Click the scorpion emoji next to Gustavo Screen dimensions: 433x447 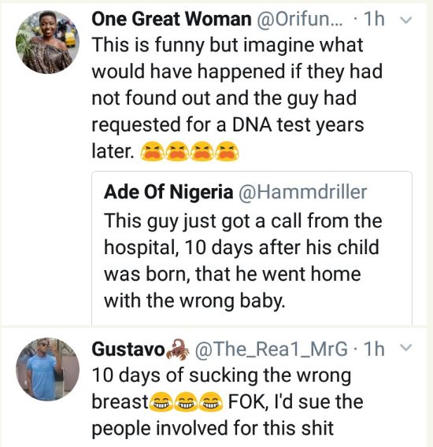pyautogui.click(x=178, y=349)
